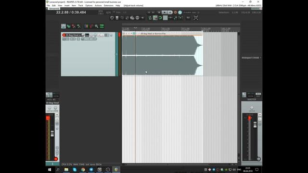Toggle transport repeat button next to Record
Screen dimensions: 308x173
[x=180, y=12]
